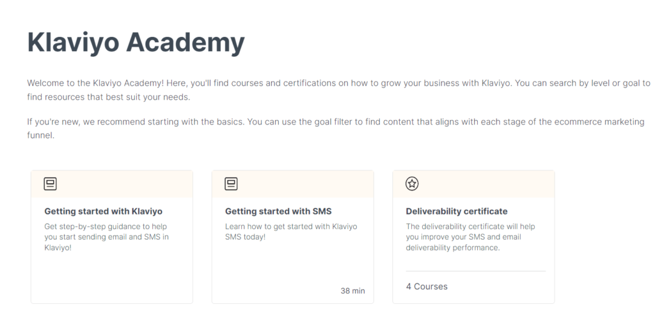Click the 38 min duration label
The image size is (655, 316).
pyautogui.click(x=352, y=290)
